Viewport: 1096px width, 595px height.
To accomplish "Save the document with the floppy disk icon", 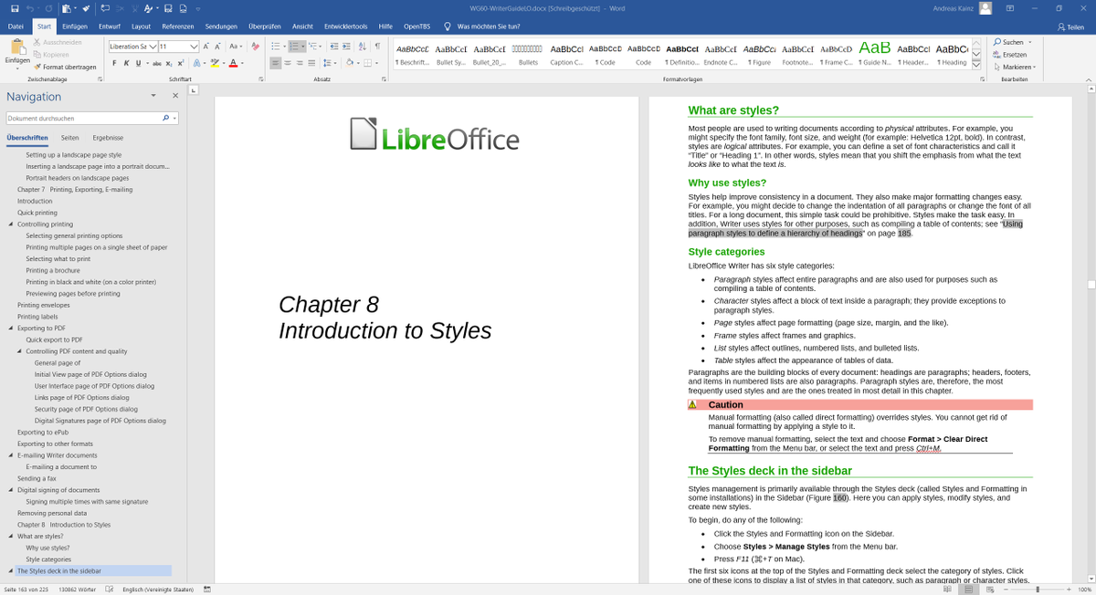I will pyautogui.click(x=13, y=8).
